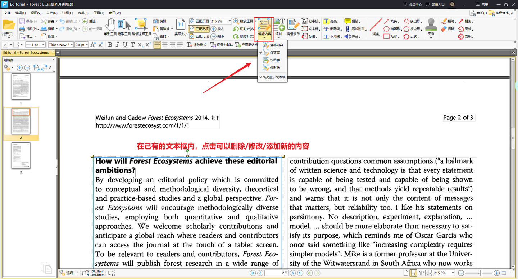Select the Callout (标注) tool

tap(309, 36)
